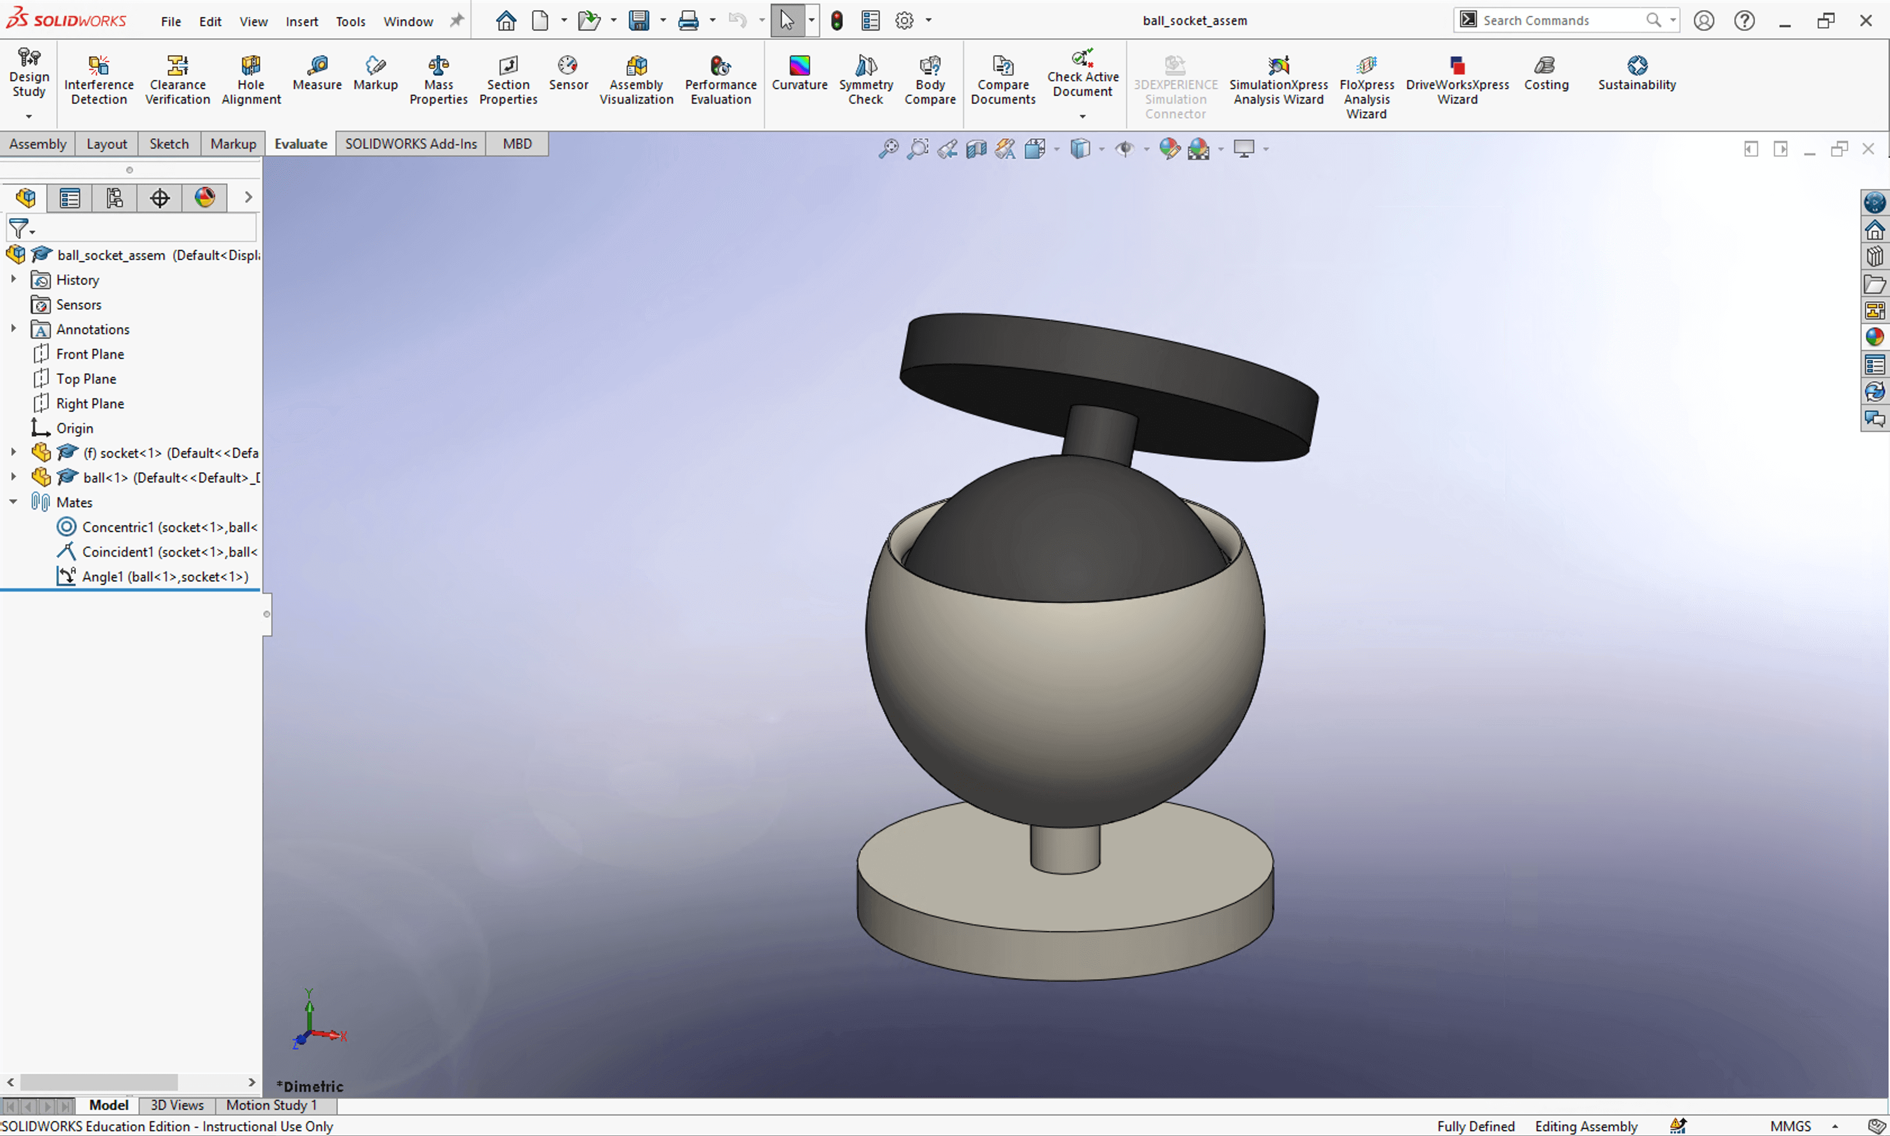Click the feature tree filter box
Image resolution: width=1890 pixels, height=1136 pixels.
(x=132, y=228)
